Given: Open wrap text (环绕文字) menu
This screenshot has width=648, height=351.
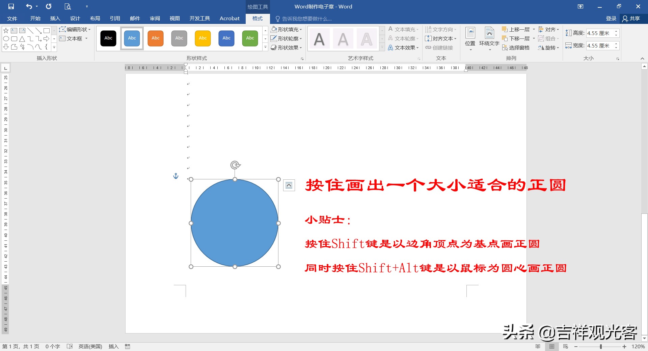Looking at the screenshot, I should (x=489, y=38).
